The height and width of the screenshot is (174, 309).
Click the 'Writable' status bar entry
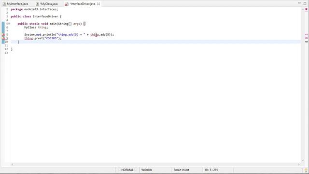click(x=147, y=170)
